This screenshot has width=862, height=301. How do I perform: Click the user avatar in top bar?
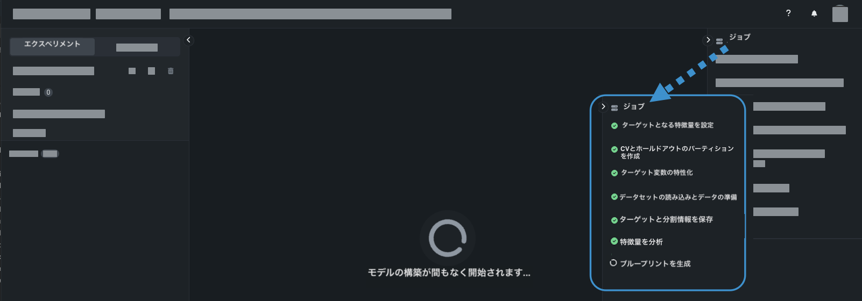pos(840,14)
